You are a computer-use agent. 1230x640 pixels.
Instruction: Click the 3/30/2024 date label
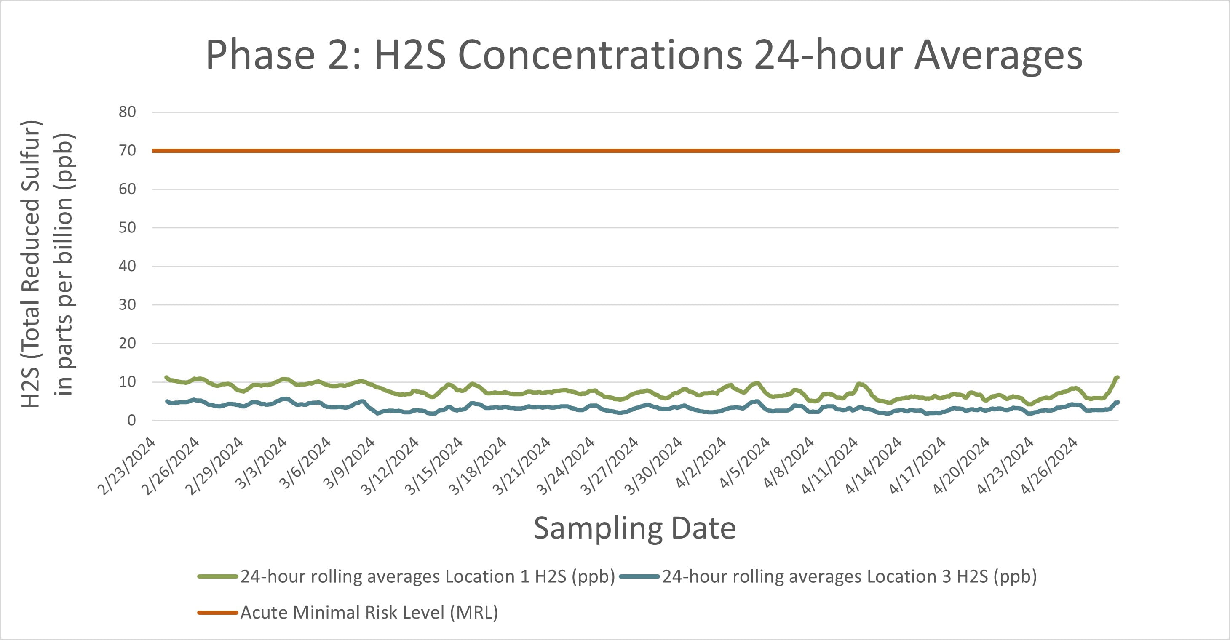point(654,465)
